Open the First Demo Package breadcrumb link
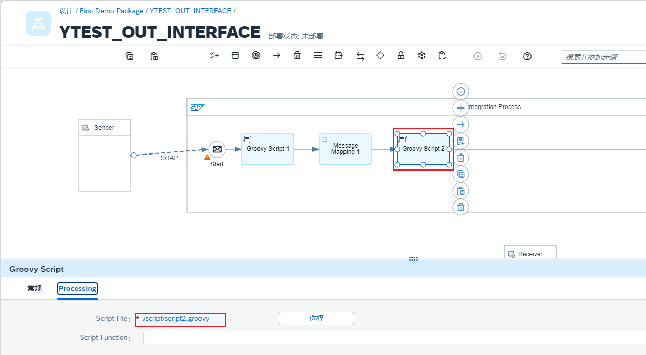This screenshot has height=355, width=646. (111, 11)
